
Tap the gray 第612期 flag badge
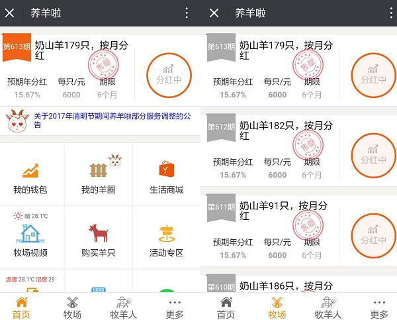(x=220, y=127)
